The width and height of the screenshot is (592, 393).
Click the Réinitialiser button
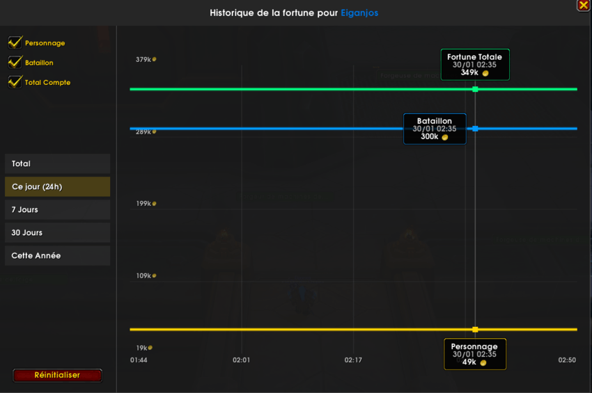coord(57,376)
